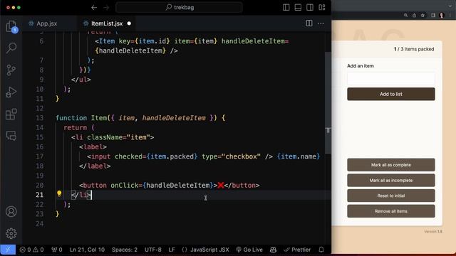
Task: Click the browser share icon
Action: coord(414,16)
